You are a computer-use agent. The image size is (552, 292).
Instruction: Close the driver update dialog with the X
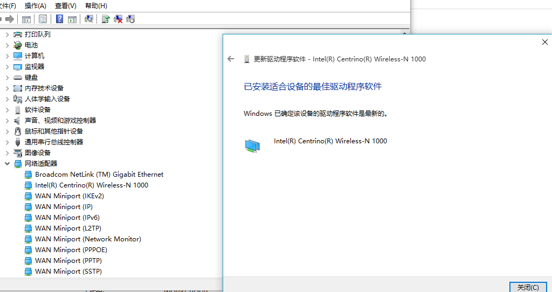(545, 42)
